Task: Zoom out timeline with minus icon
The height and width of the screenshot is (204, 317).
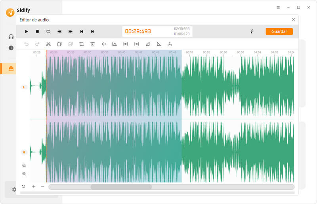Action: [43, 187]
